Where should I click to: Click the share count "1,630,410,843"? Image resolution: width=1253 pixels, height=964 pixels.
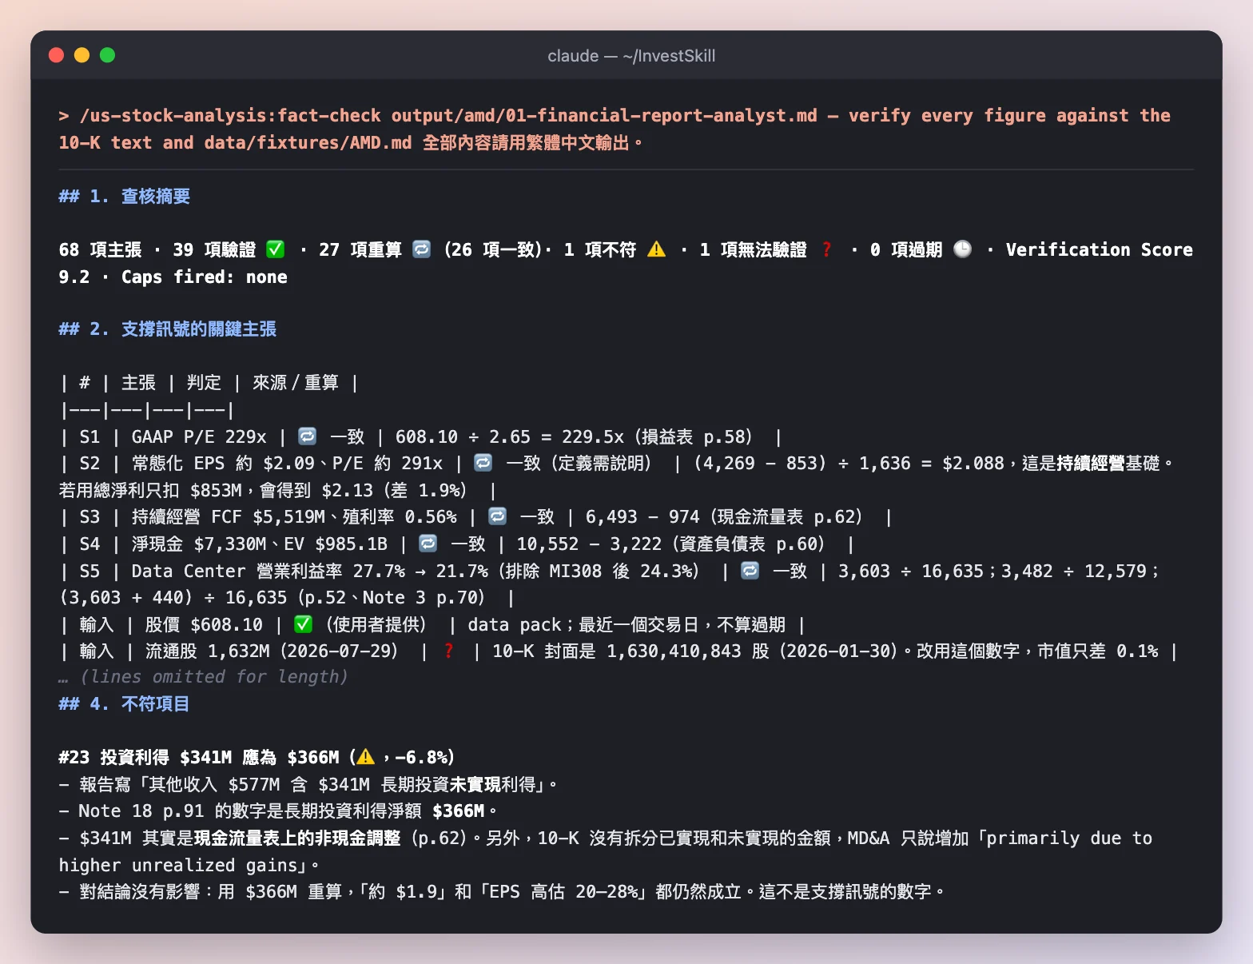point(674,651)
